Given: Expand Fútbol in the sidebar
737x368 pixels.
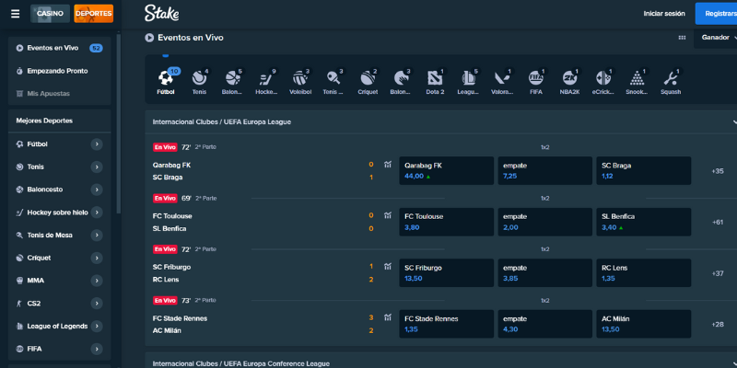Looking at the screenshot, I should click(97, 144).
